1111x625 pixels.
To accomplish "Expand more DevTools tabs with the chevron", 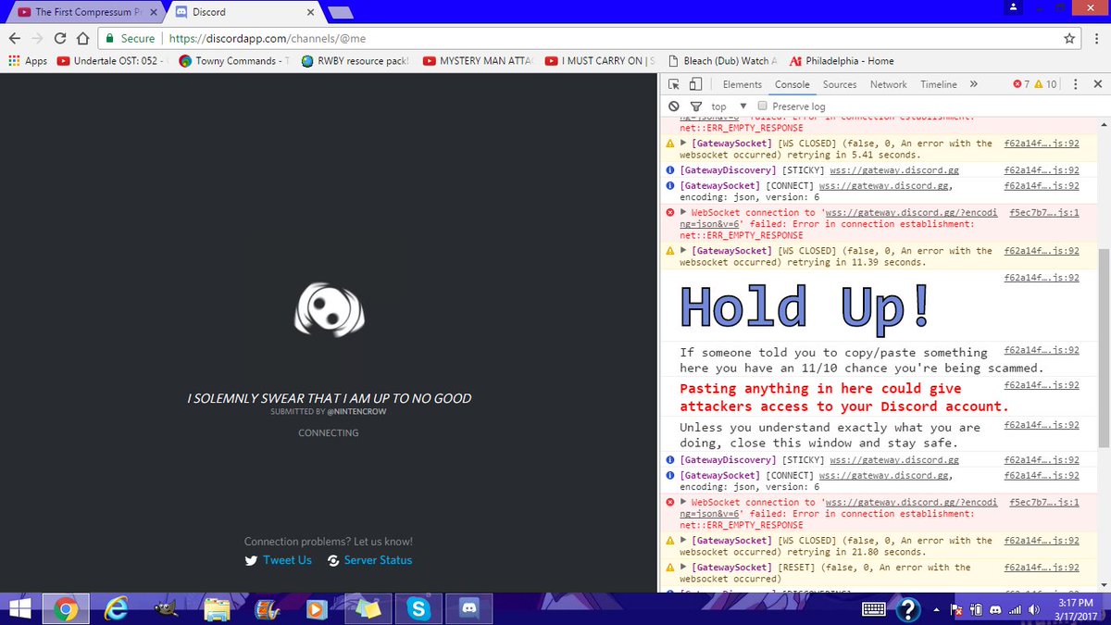I will pyautogui.click(x=973, y=84).
